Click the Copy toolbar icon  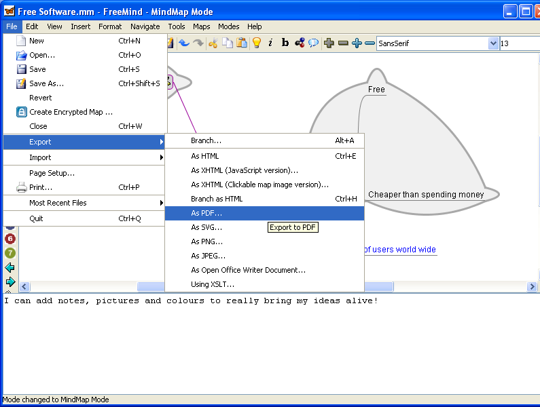coord(228,43)
